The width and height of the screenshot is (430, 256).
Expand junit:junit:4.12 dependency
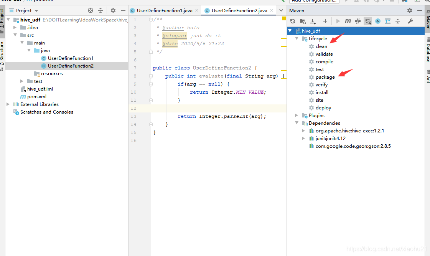coord(303,138)
